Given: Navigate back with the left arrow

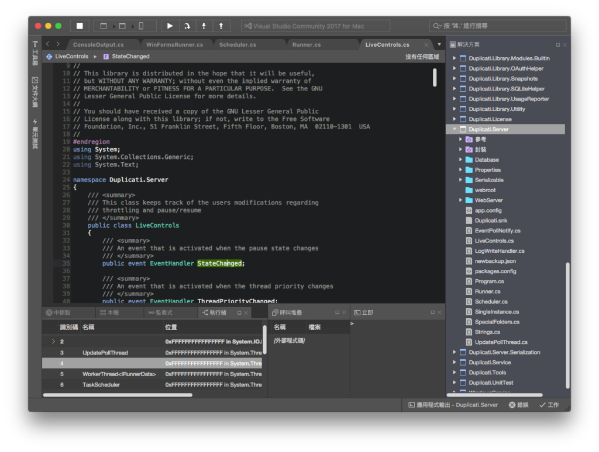Looking at the screenshot, I should coord(48,44).
